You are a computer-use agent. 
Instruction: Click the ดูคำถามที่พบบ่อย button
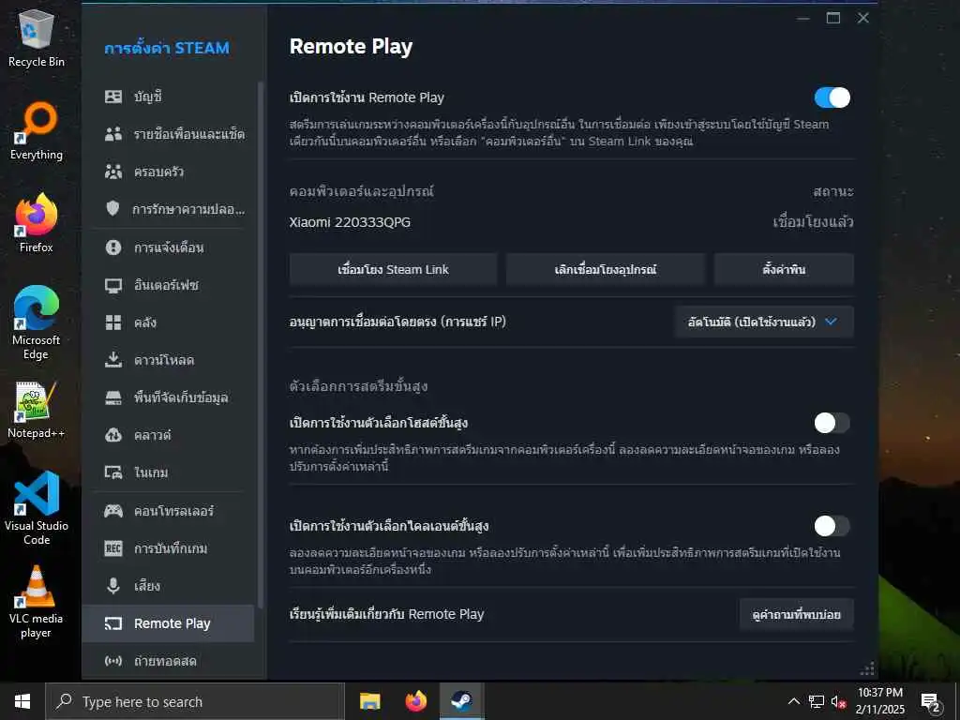point(797,614)
